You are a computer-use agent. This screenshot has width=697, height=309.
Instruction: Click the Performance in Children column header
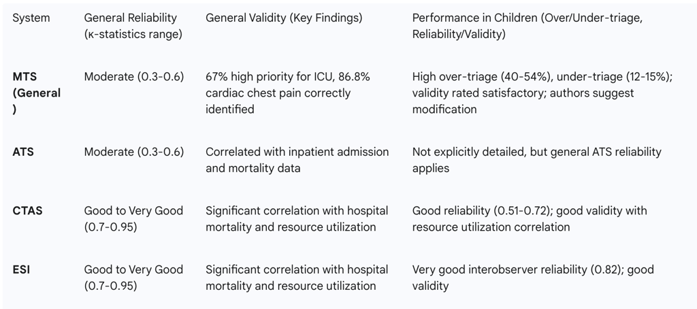pyautogui.click(x=527, y=26)
